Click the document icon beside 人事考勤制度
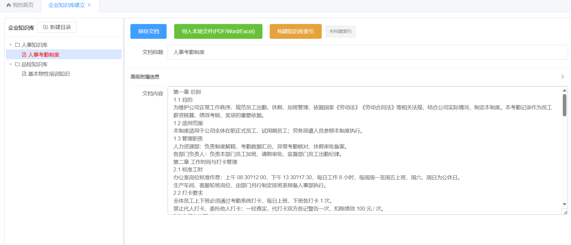The image size is (571, 245). coord(24,55)
